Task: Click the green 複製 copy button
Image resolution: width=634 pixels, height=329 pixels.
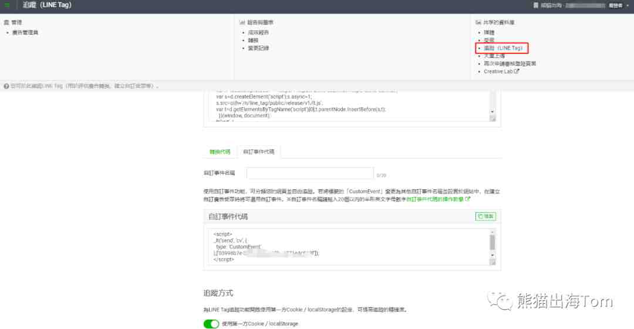Action: pos(485,216)
